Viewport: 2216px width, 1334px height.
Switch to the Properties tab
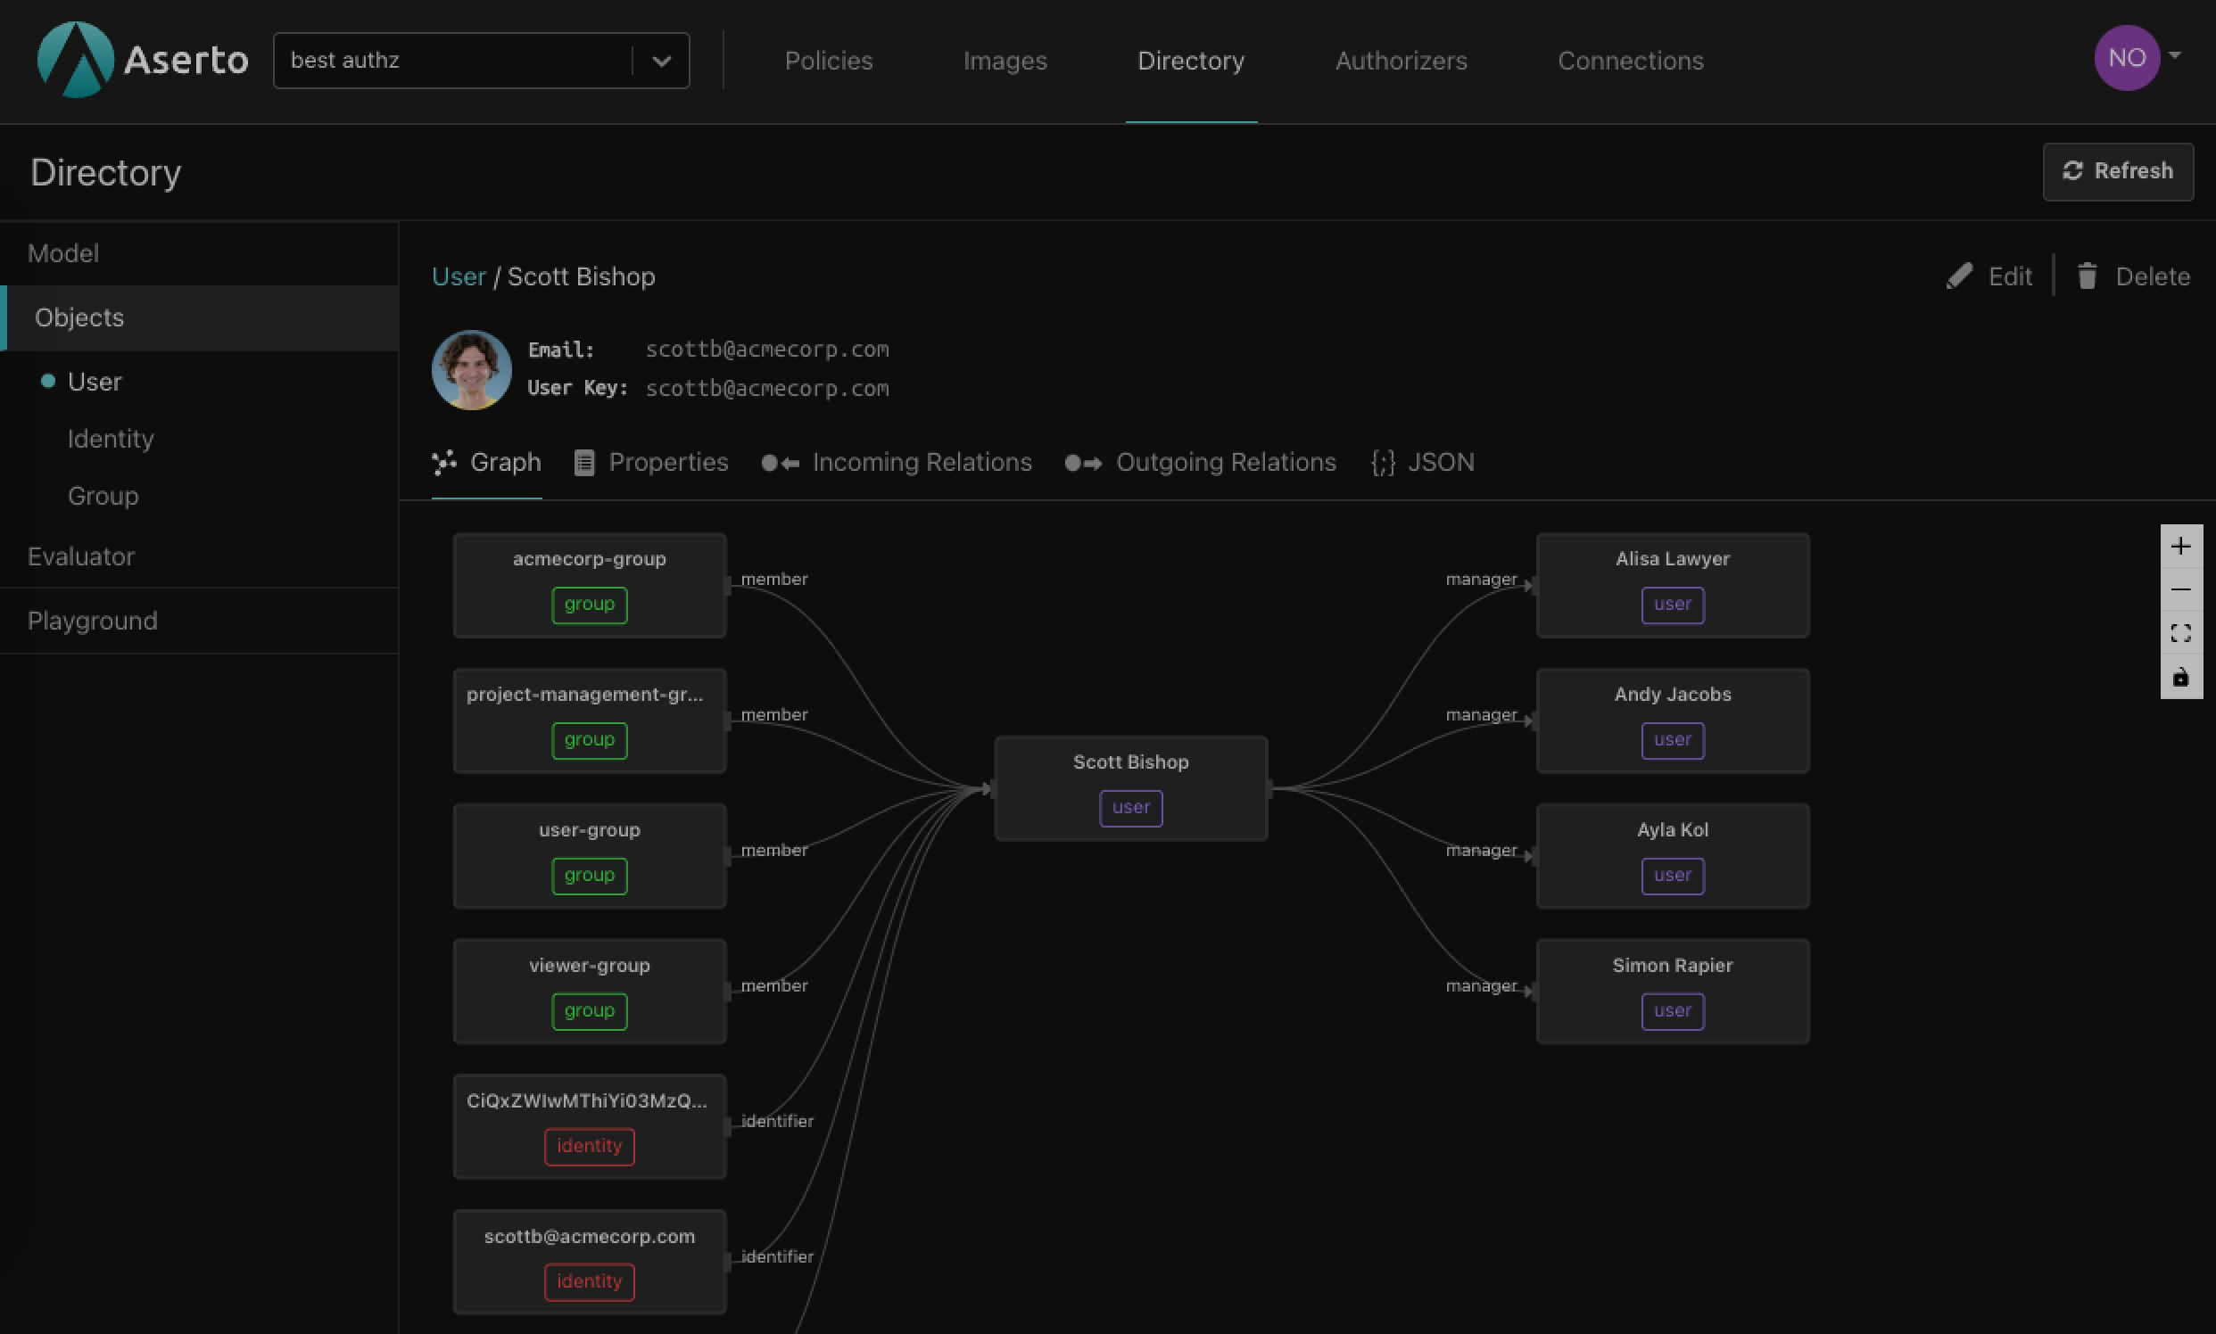click(x=650, y=462)
